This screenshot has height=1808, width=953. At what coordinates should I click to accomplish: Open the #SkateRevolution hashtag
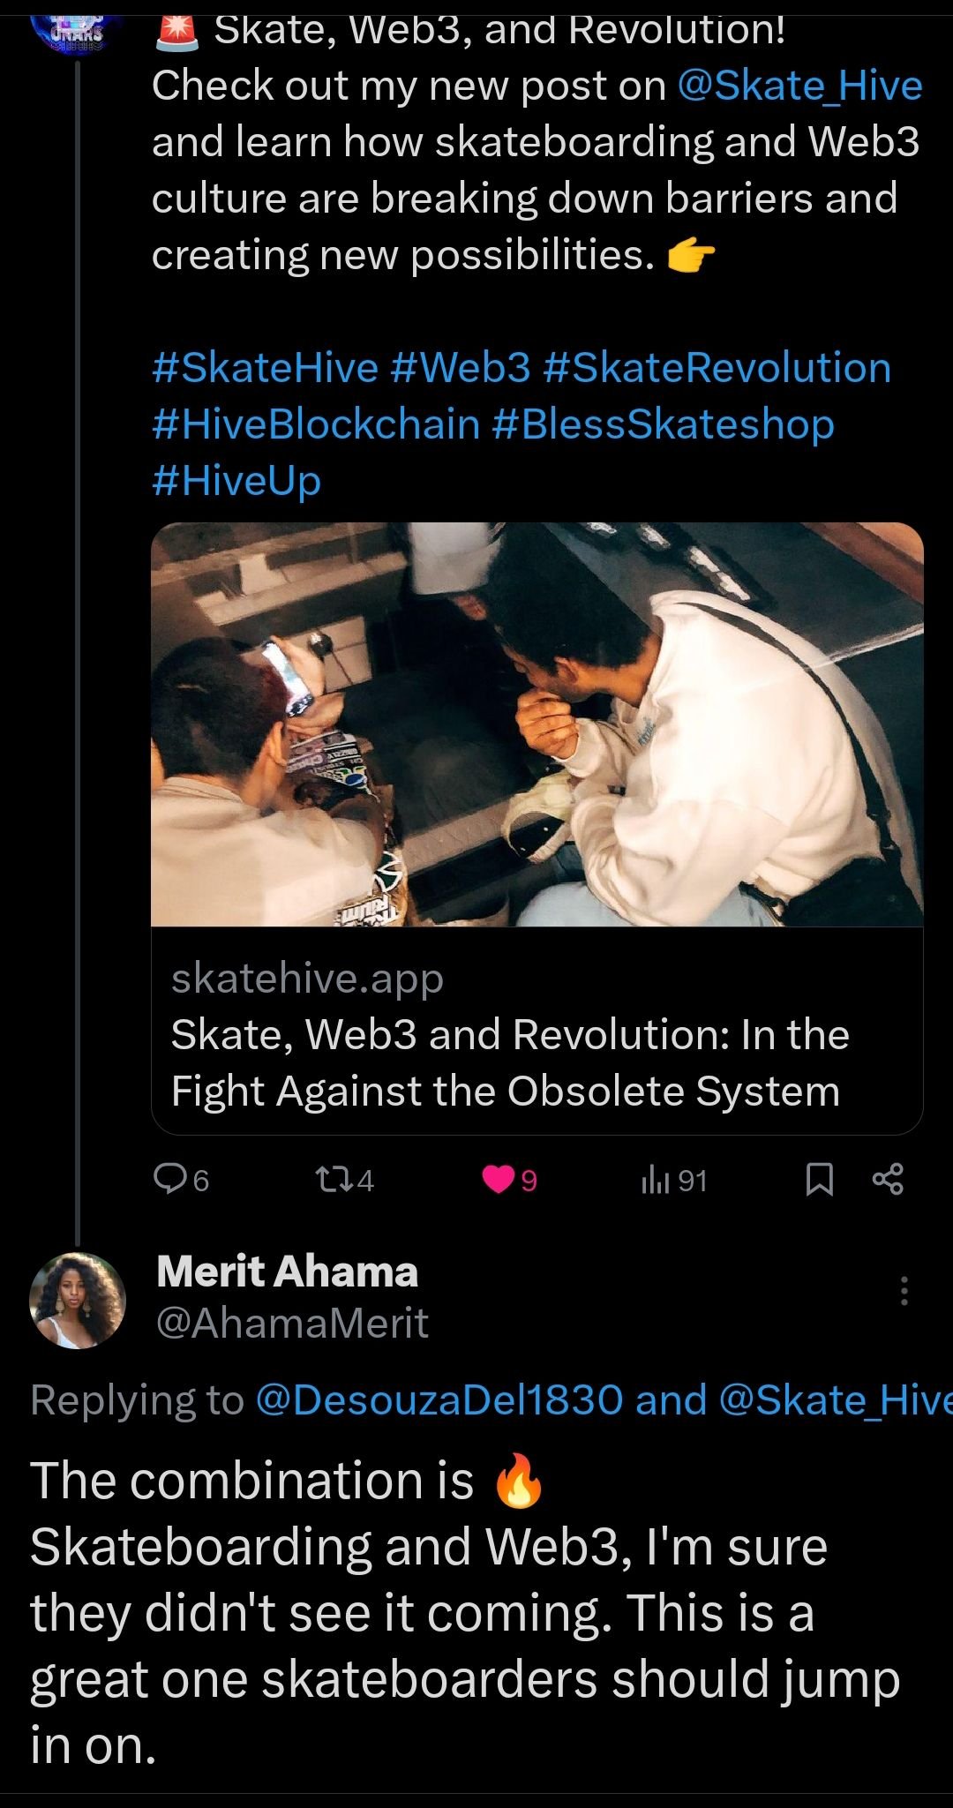point(717,368)
